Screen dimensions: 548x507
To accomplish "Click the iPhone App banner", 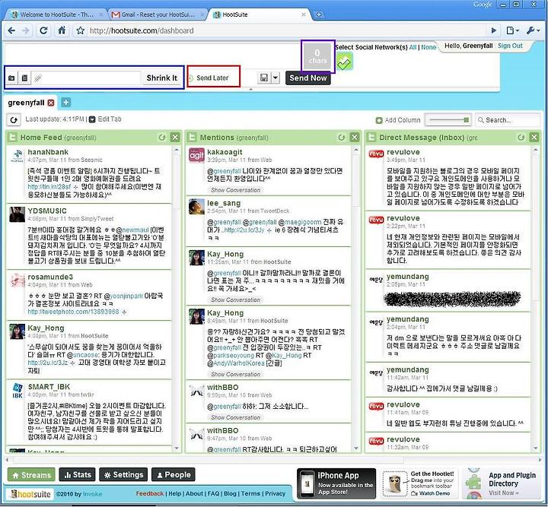I will (x=336, y=483).
